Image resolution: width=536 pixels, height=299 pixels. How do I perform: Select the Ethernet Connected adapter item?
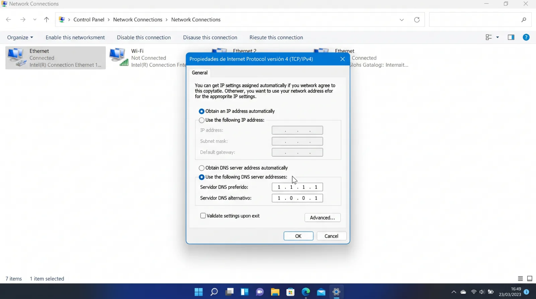56,58
